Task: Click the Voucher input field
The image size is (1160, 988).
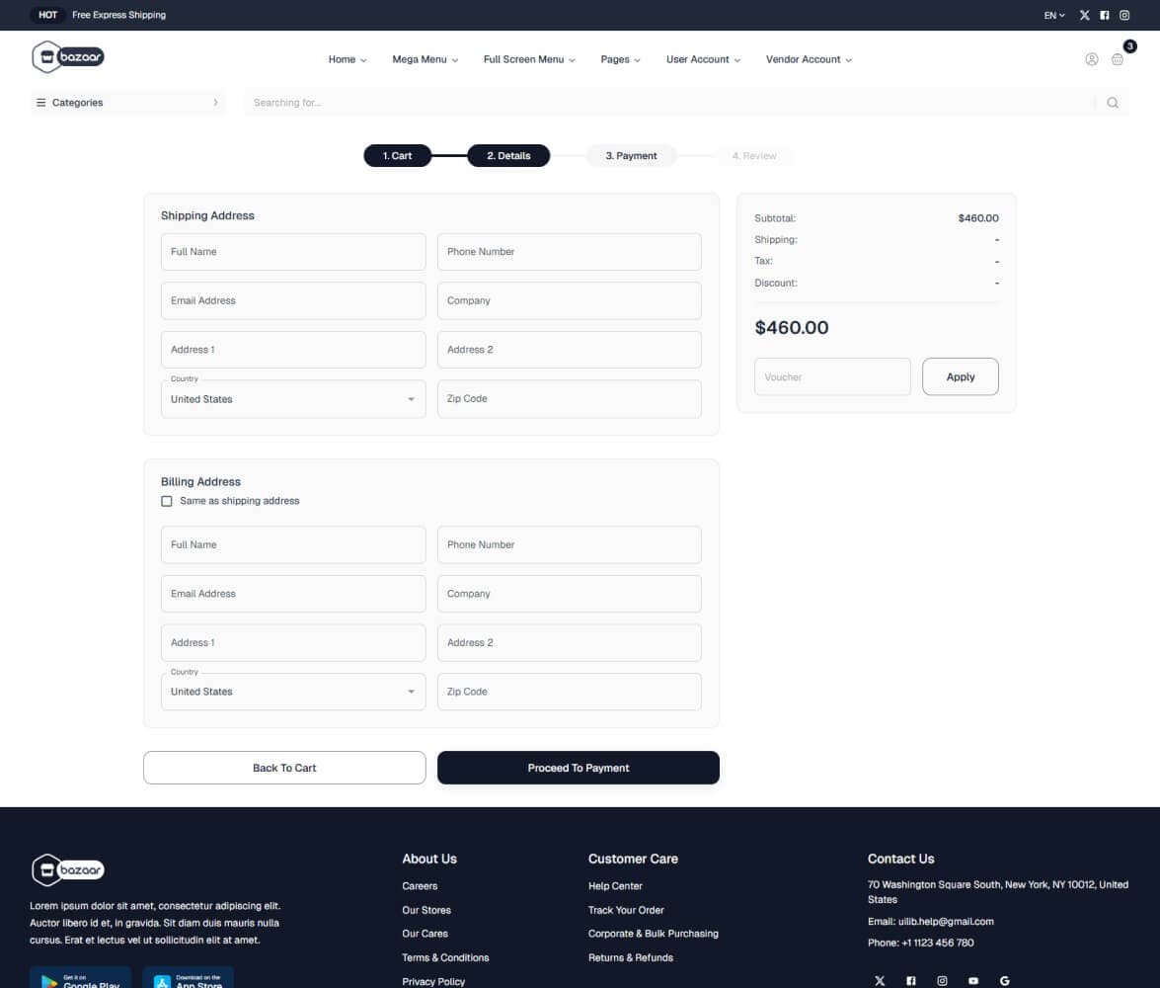Action: point(832,376)
